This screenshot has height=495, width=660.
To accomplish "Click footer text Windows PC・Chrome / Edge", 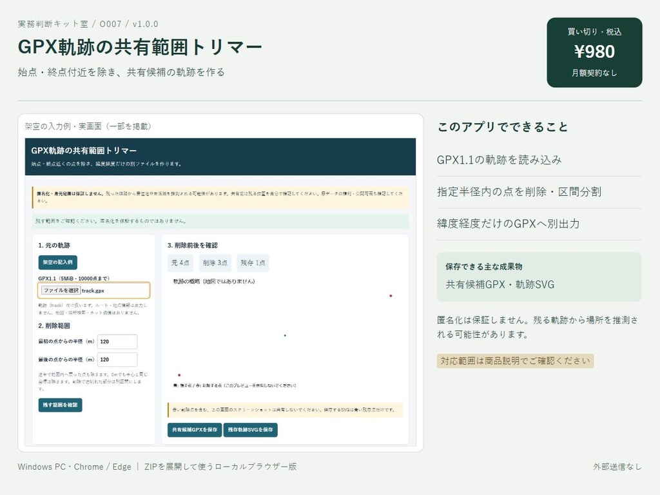I will 75,467.
